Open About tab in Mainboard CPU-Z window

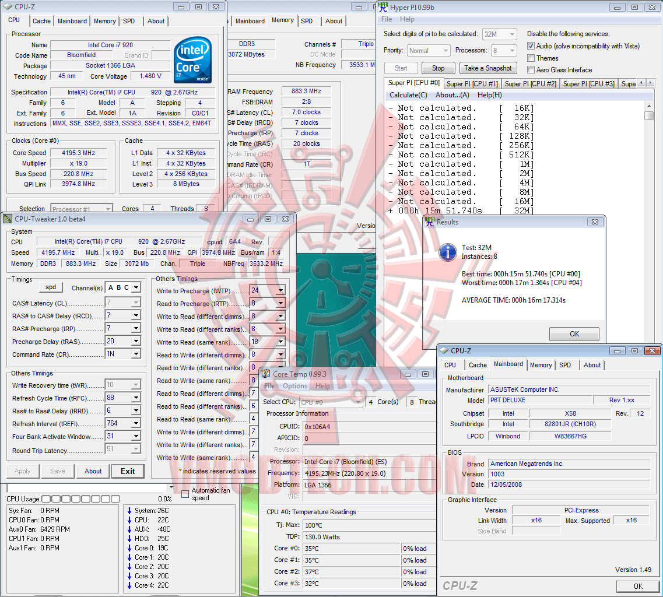pyautogui.click(x=592, y=365)
